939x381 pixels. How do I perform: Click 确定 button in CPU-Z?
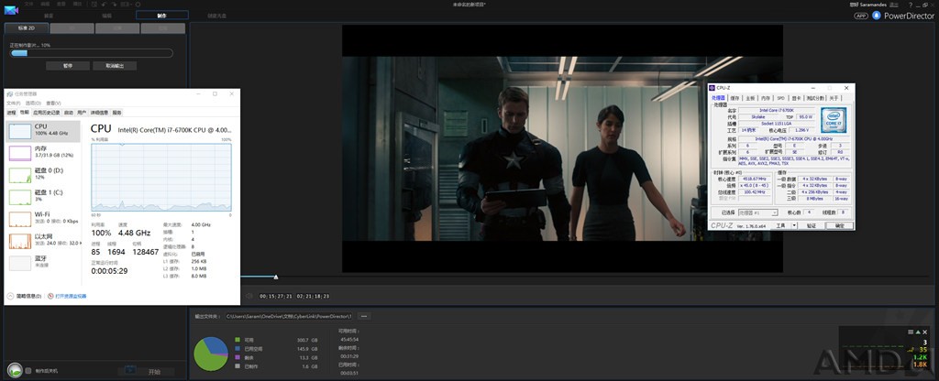click(x=839, y=225)
